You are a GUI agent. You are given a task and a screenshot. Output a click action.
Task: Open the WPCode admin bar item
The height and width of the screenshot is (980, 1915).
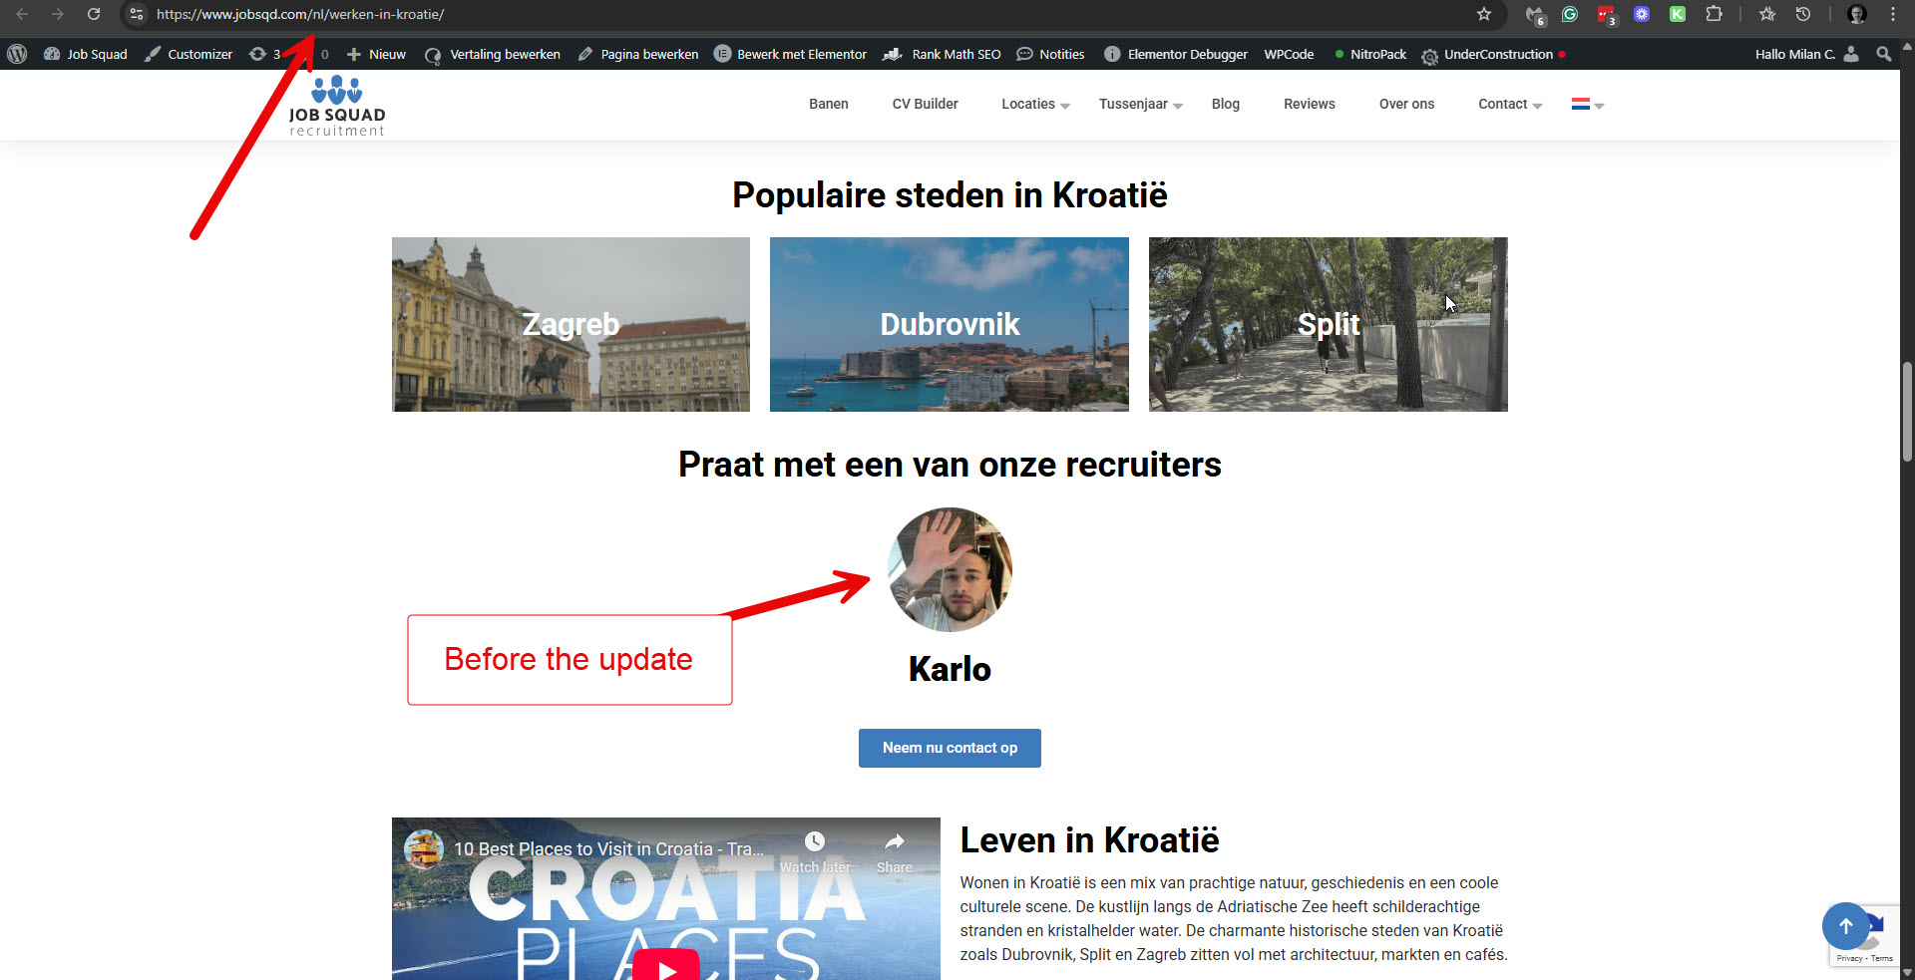tap(1289, 54)
